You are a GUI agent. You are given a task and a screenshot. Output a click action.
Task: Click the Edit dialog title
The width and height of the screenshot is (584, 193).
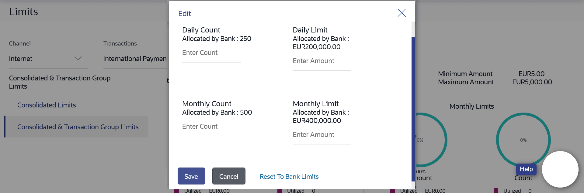point(184,14)
